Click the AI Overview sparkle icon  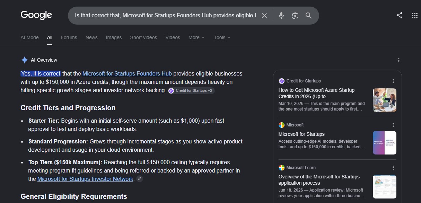(x=24, y=60)
